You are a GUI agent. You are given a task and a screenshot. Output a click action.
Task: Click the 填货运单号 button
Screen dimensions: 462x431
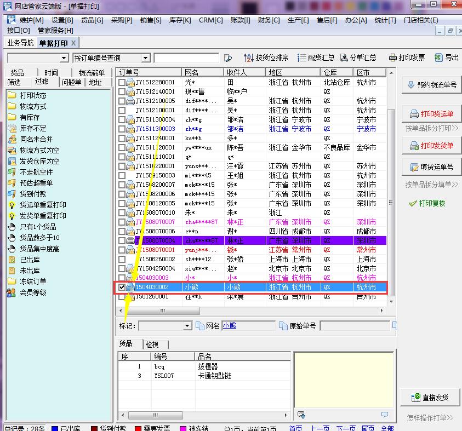pyautogui.click(x=432, y=167)
